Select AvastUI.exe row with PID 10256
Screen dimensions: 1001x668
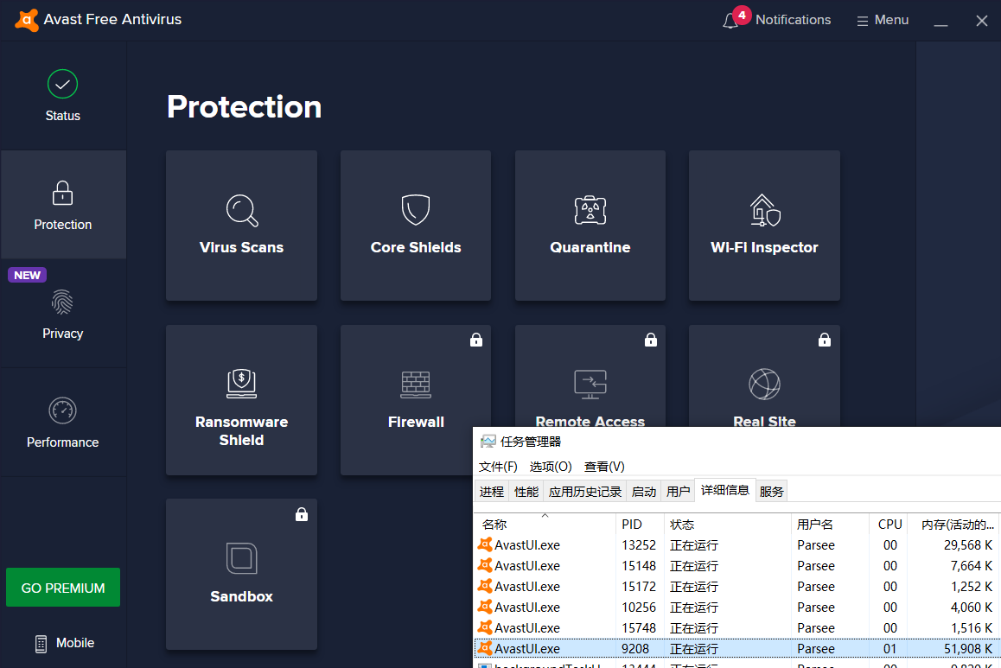coord(738,608)
